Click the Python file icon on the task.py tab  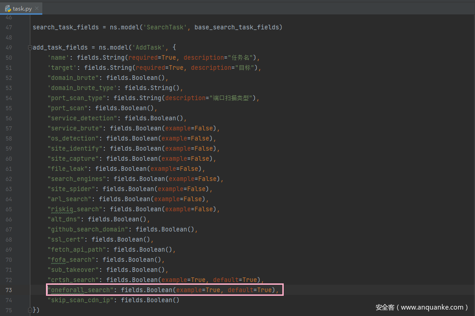coord(8,8)
